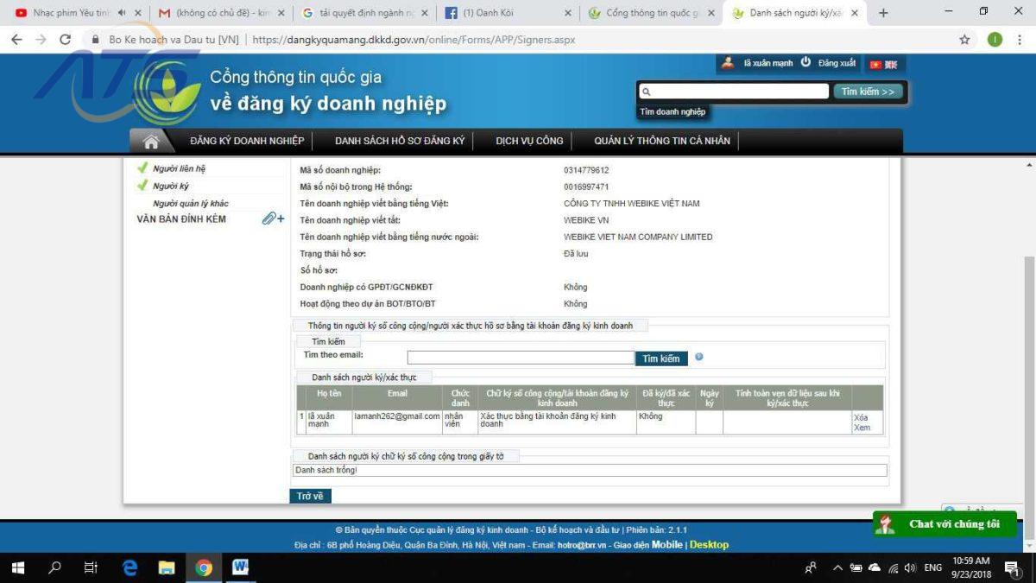The height and width of the screenshot is (583, 1036).
Task: Click the Home icon in navigation bar
Action: point(151,142)
